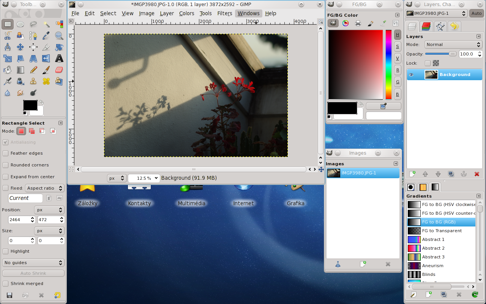Select the Paintbrush tool
This screenshot has height=304, width=486.
click(x=46, y=70)
